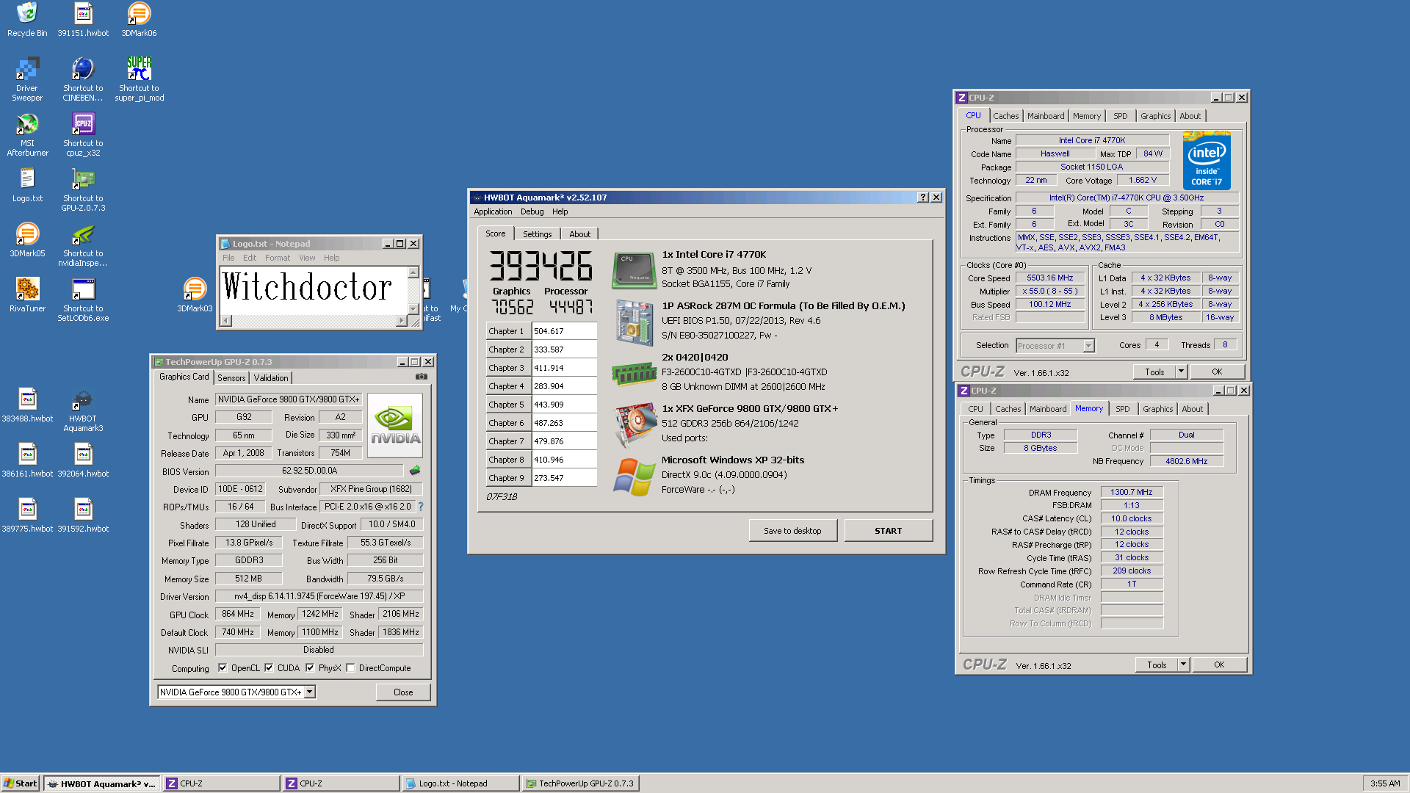
Task: Launch the super_pi_mod shortcut icon
Action: click(139, 79)
